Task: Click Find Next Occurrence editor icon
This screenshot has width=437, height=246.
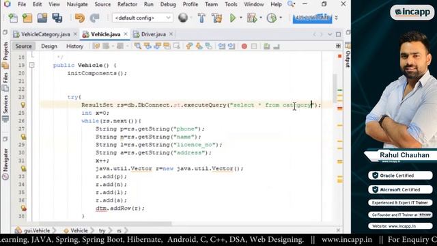Action: click(x=157, y=46)
